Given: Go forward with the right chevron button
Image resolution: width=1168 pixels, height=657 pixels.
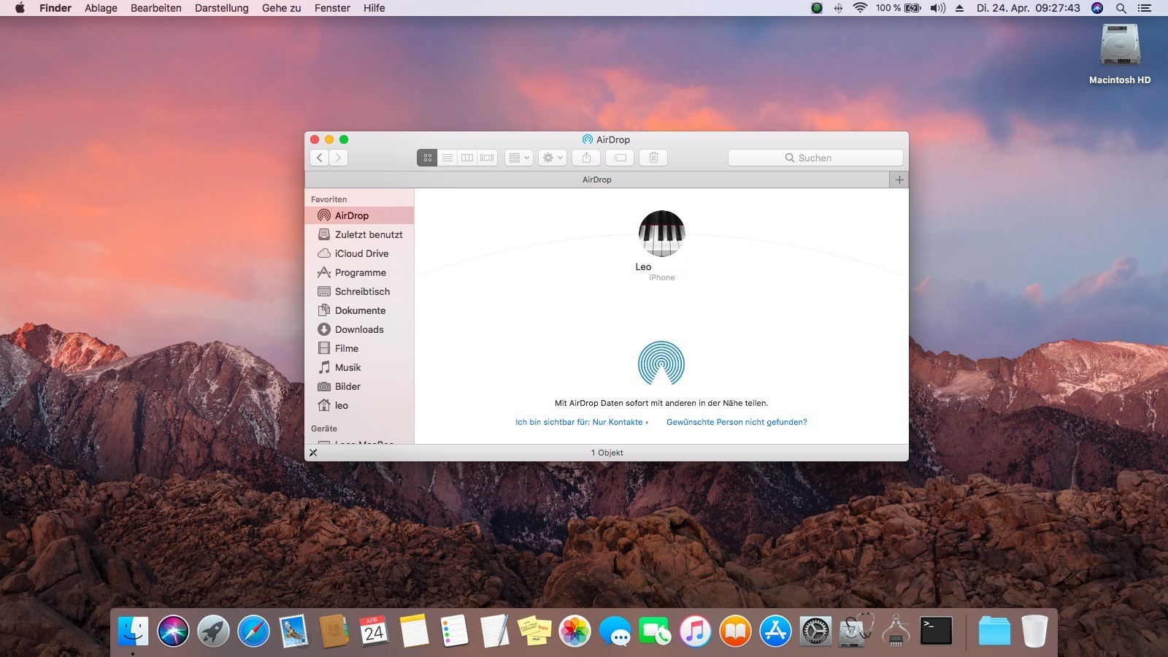Looking at the screenshot, I should click(x=338, y=158).
